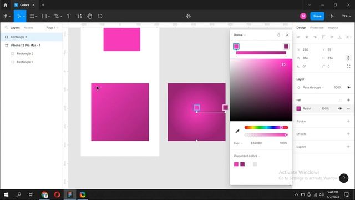Remove the Radial fill
This screenshot has width=355, height=200.
[x=348, y=108]
